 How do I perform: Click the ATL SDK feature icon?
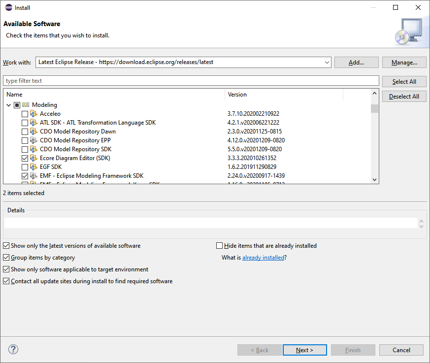click(33, 123)
